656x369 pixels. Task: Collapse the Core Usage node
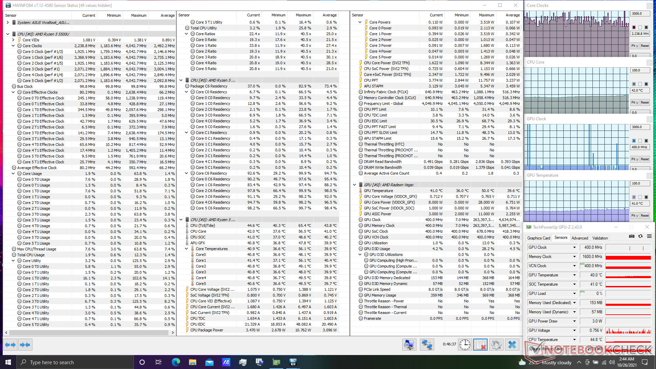(x=13, y=174)
